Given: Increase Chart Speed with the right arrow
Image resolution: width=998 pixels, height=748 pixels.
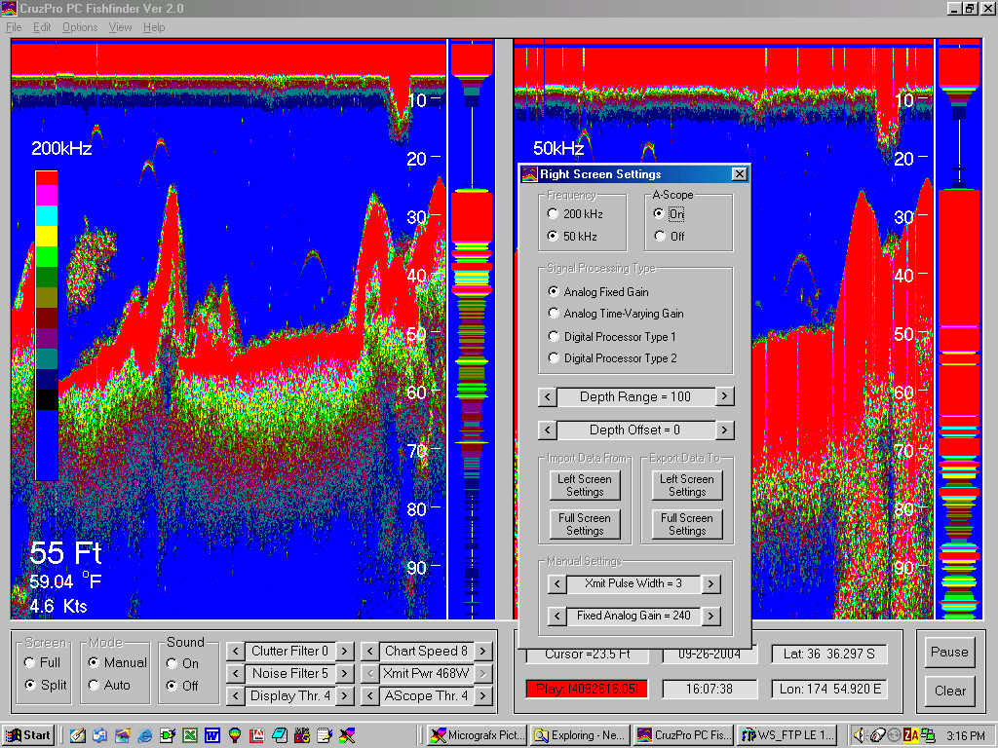Looking at the screenshot, I should [x=483, y=652].
